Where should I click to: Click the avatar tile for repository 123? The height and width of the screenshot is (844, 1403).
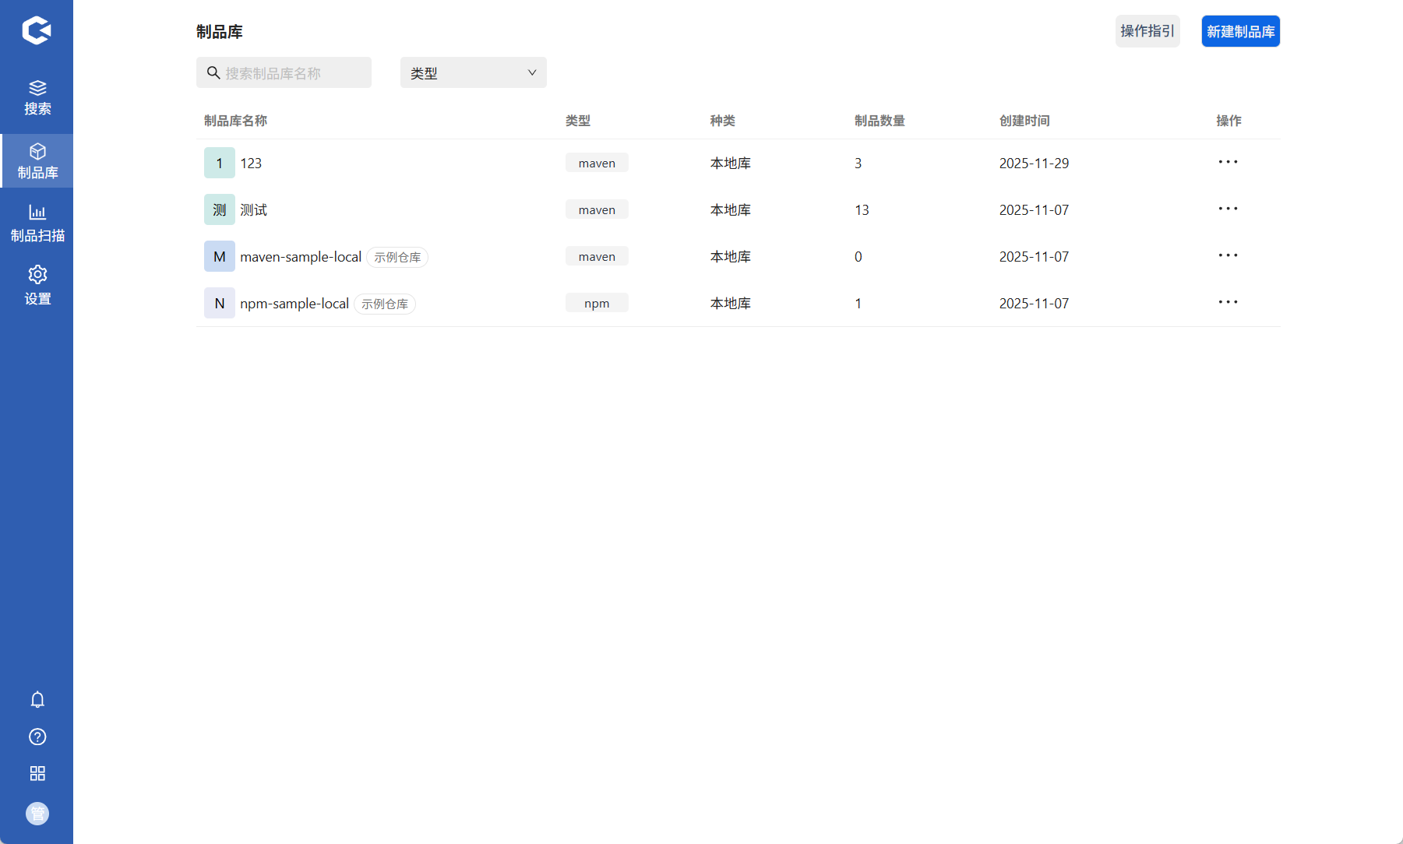point(220,163)
